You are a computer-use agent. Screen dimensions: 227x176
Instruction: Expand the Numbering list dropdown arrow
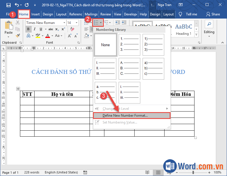click(101, 23)
